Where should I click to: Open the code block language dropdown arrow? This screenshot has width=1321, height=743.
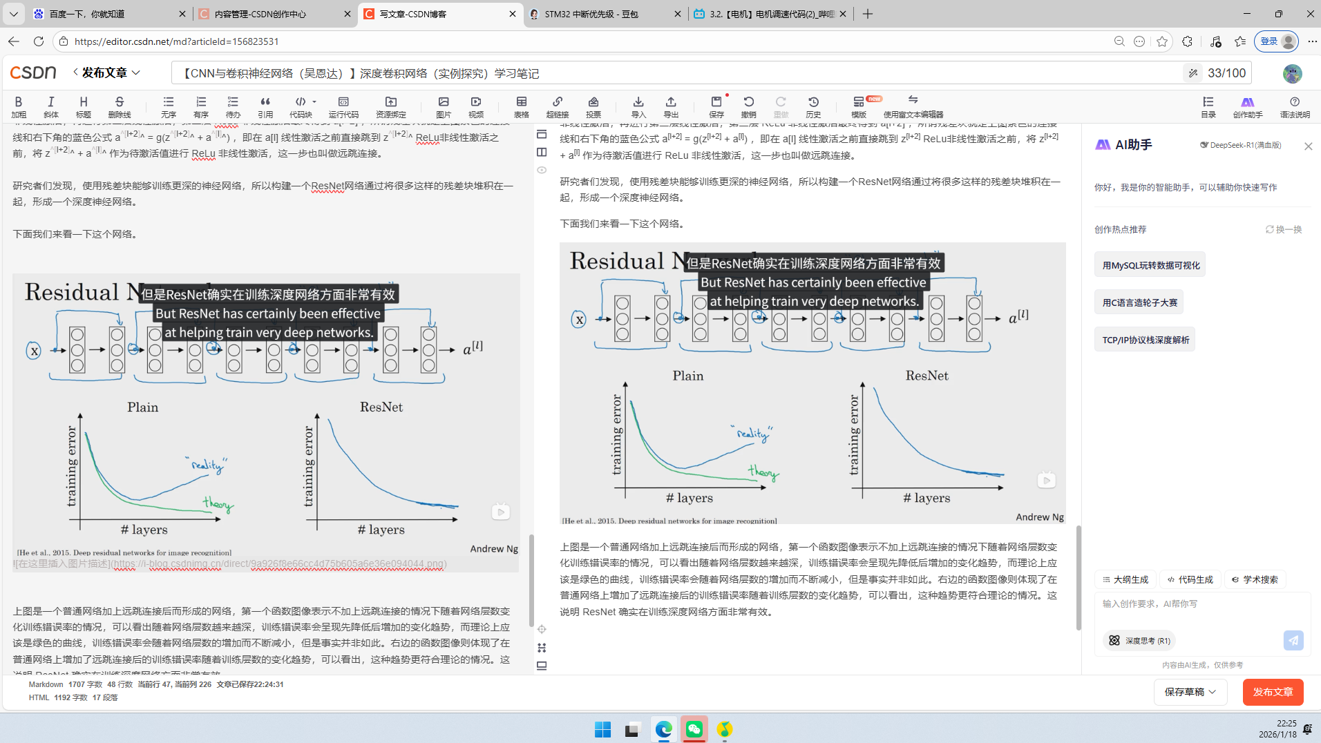[x=314, y=102]
